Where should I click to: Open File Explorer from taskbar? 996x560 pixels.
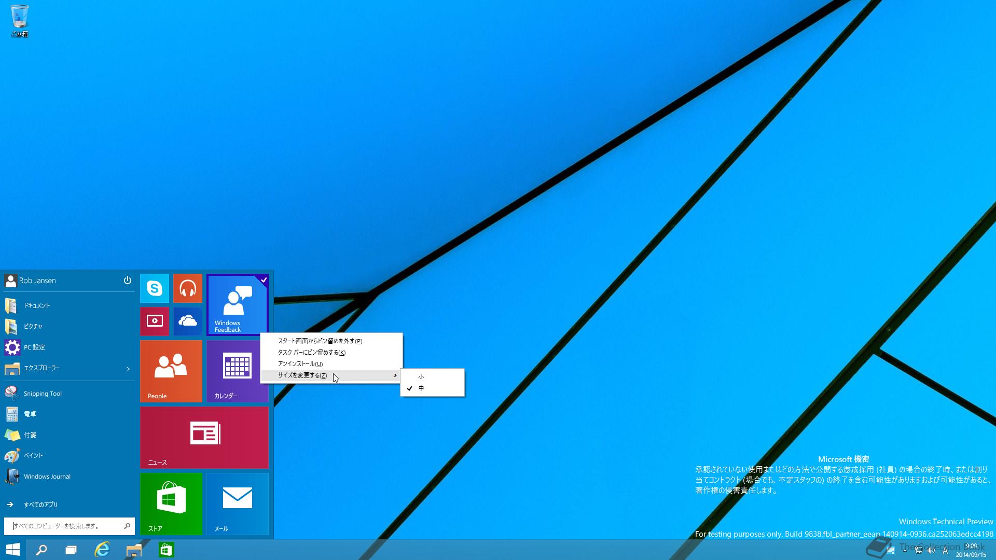(x=134, y=550)
